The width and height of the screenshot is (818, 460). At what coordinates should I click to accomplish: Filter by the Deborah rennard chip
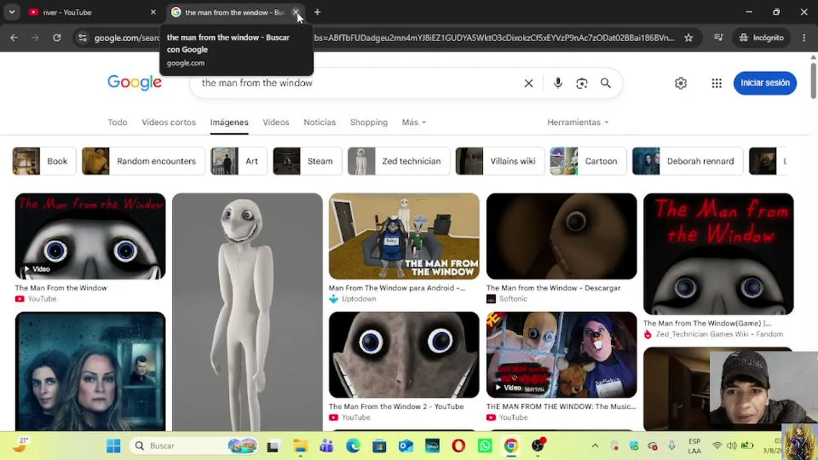pos(688,161)
